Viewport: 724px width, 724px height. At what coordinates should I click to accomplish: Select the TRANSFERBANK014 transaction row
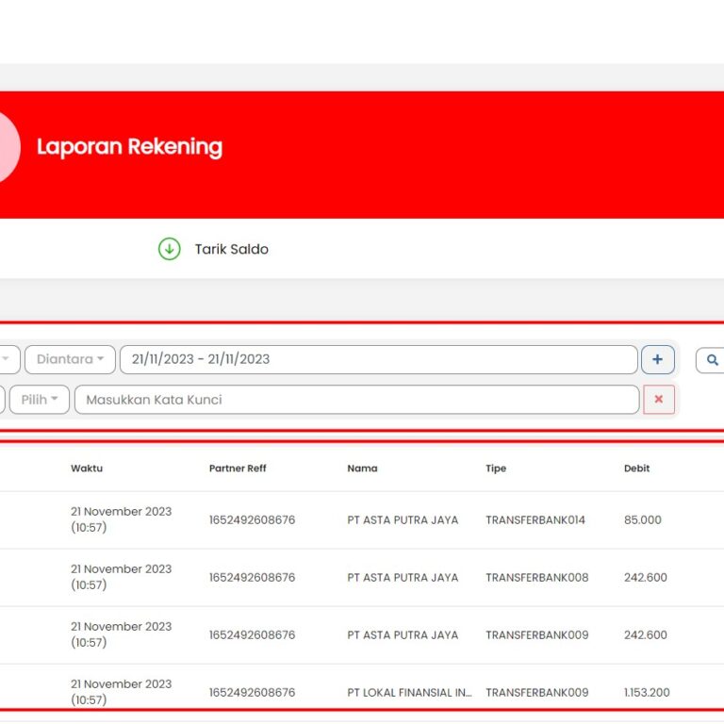point(535,520)
